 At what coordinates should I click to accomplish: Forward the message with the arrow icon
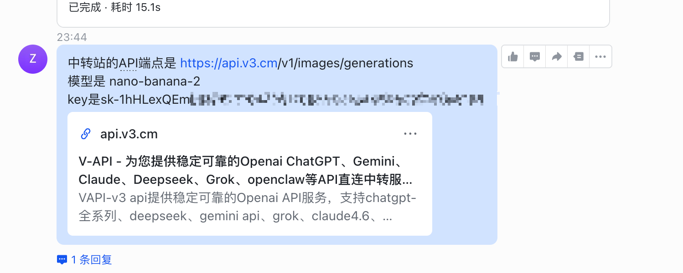click(557, 57)
